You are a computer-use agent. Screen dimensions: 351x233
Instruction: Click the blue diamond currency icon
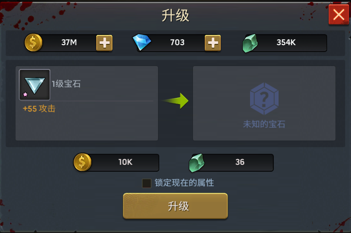[142, 42]
